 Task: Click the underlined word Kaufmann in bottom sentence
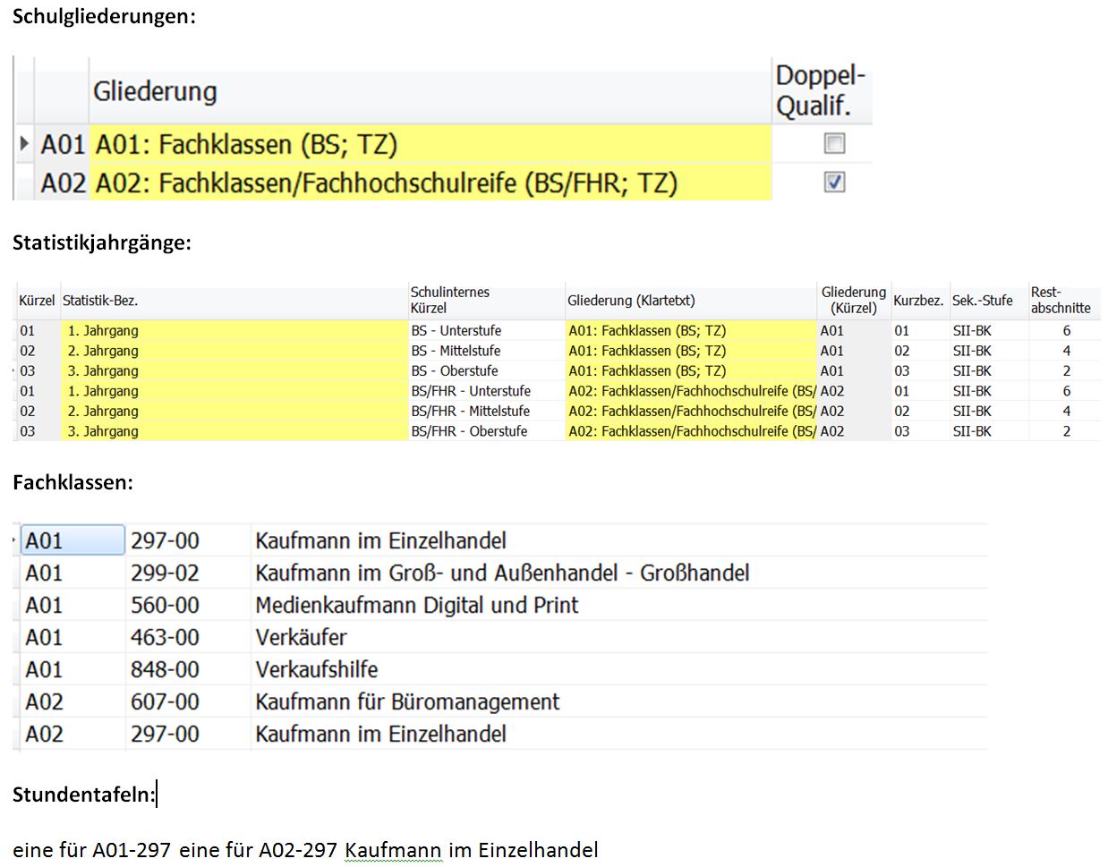pyautogui.click(x=394, y=849)
